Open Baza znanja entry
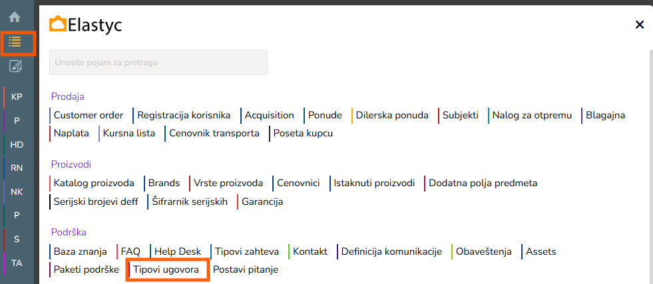Screen dimensions: 653x284 tap(81, 251)
